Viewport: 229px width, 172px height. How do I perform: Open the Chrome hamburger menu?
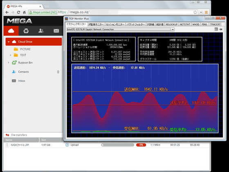click(206, 12)
